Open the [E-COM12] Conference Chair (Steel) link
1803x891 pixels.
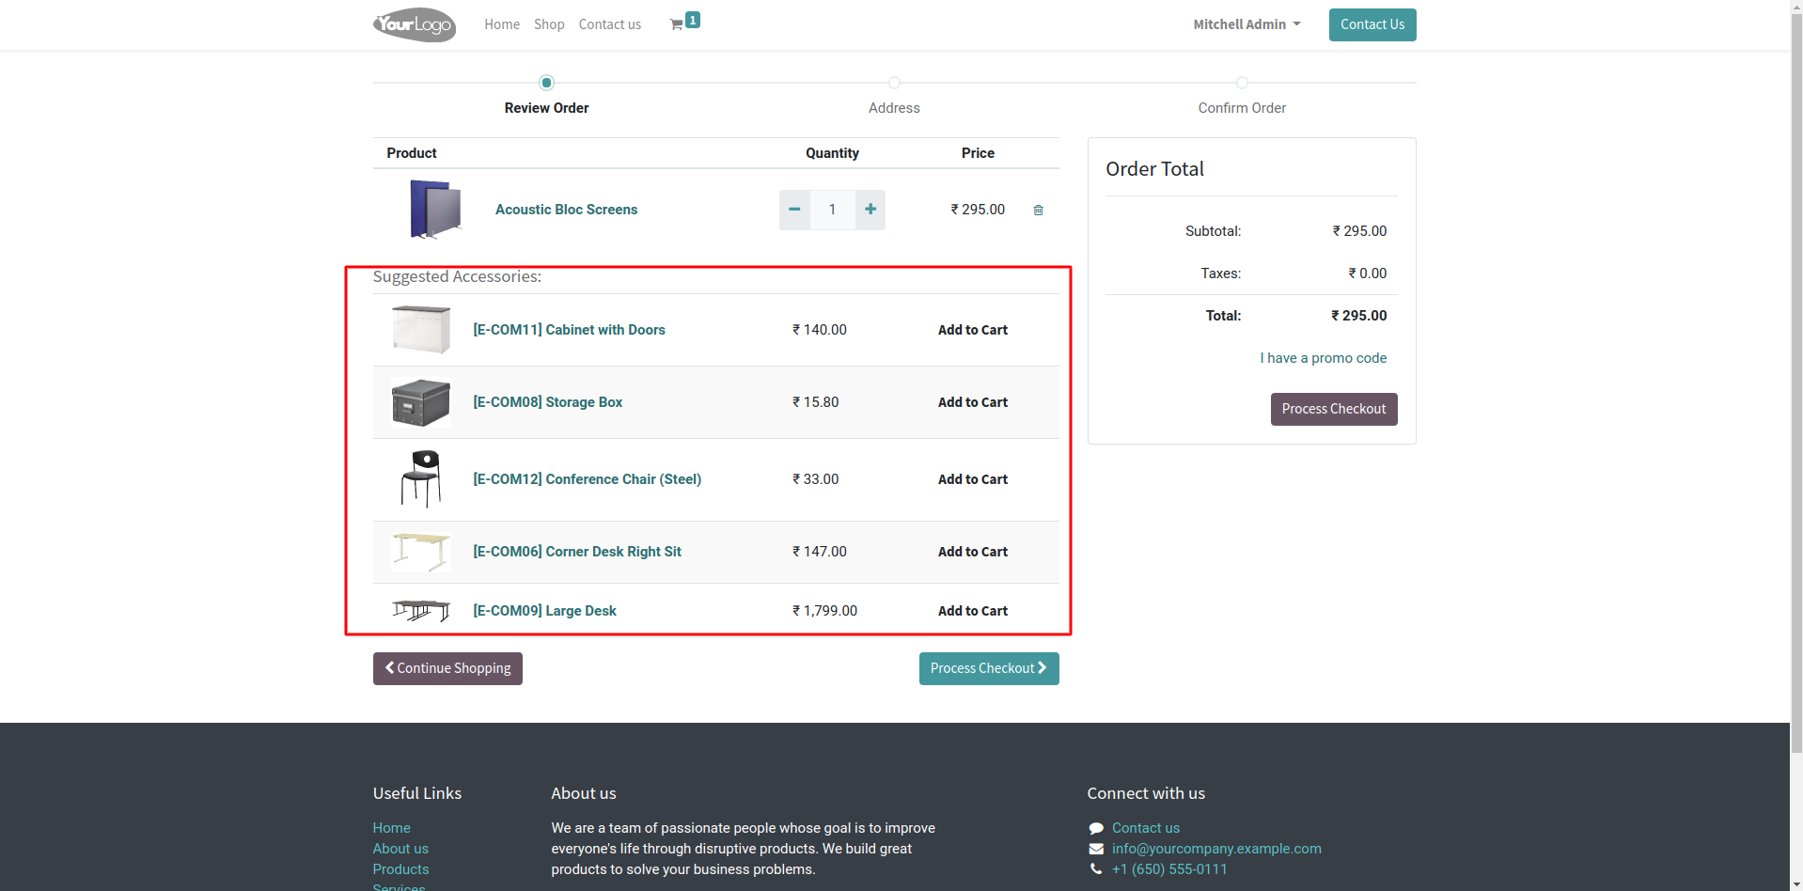coord(587,479)
